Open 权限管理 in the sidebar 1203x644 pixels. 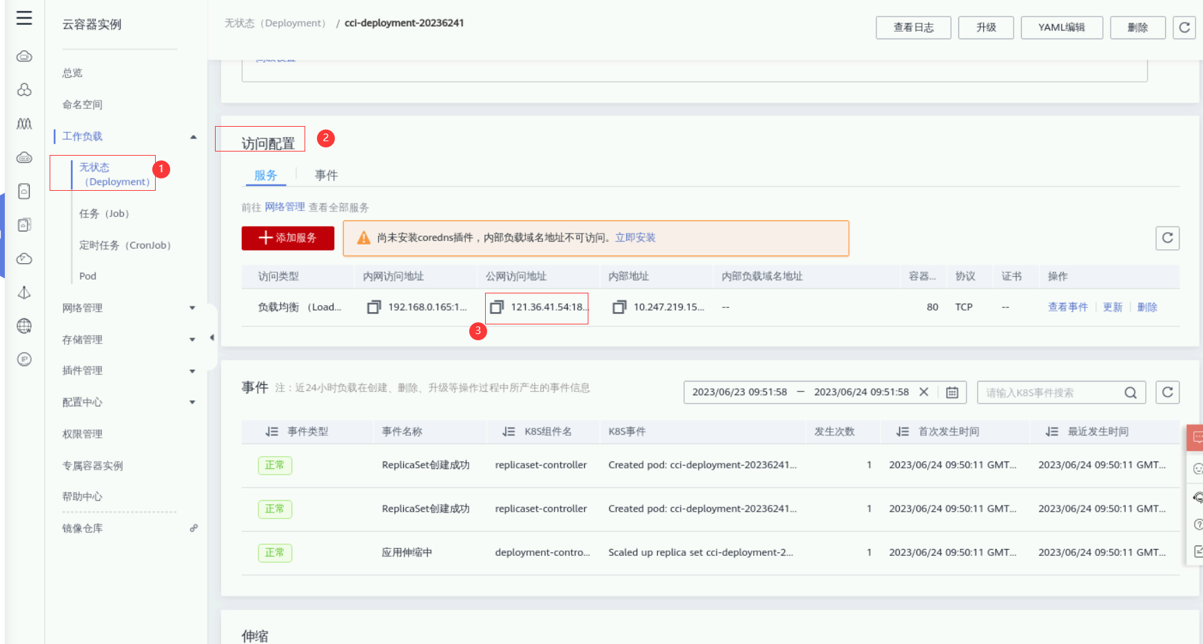tap(83, 434)
